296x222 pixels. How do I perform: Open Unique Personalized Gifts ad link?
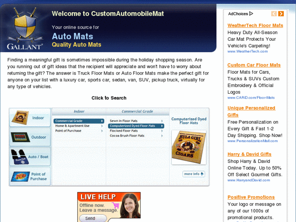[251, 112]
